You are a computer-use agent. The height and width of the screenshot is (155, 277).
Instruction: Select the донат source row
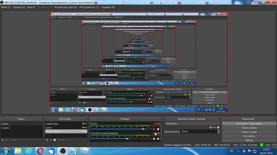coord(66,127)
